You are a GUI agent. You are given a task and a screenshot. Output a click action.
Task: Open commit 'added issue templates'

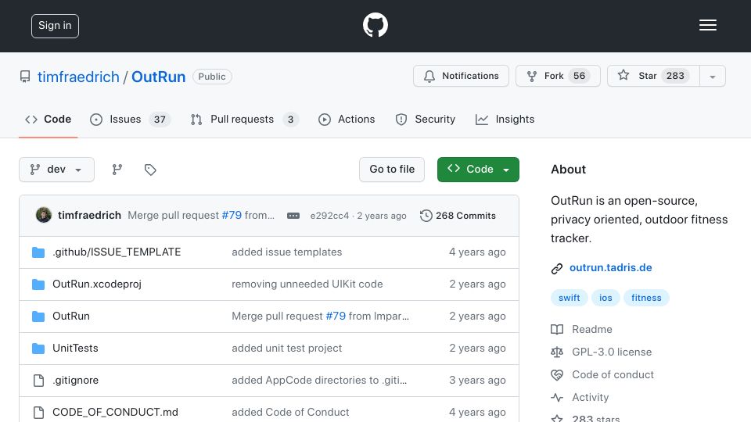pos(287,252)
